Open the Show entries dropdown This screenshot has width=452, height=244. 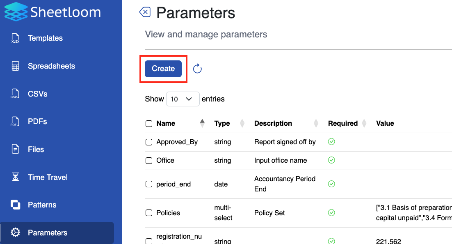[x=183, y=99]
